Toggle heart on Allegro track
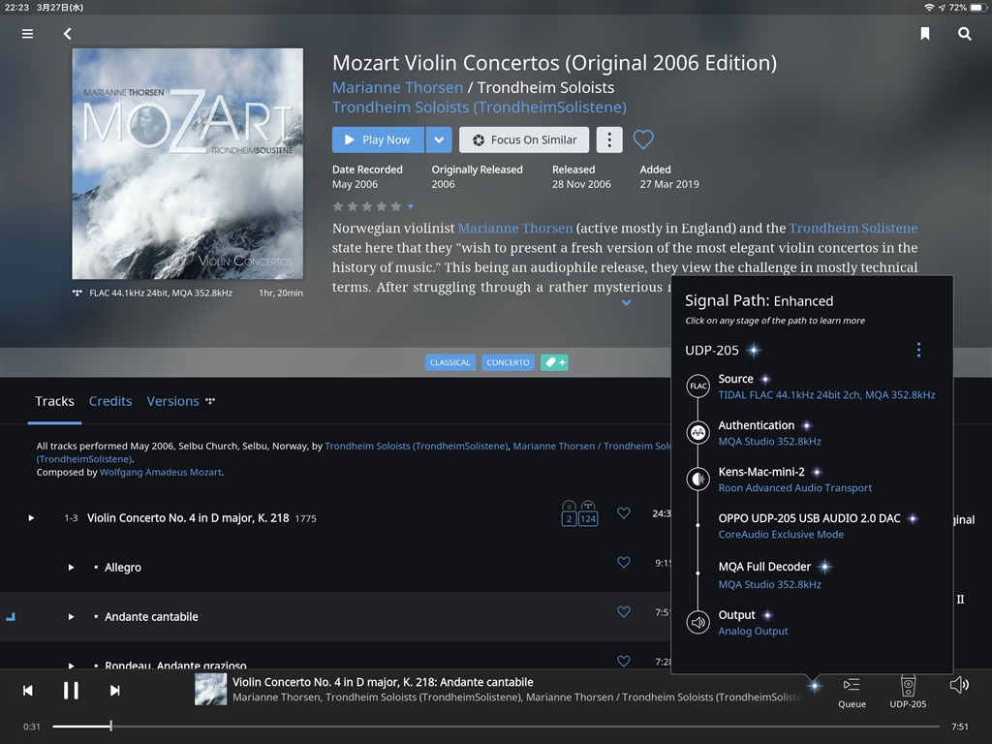Image resolution: width=992 pixels, height=744 pixels. tap(623, 563)
